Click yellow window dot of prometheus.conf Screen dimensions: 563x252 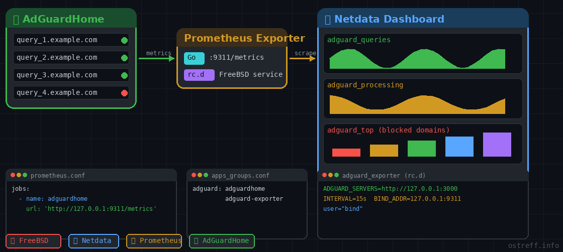(x=19, y=175)
